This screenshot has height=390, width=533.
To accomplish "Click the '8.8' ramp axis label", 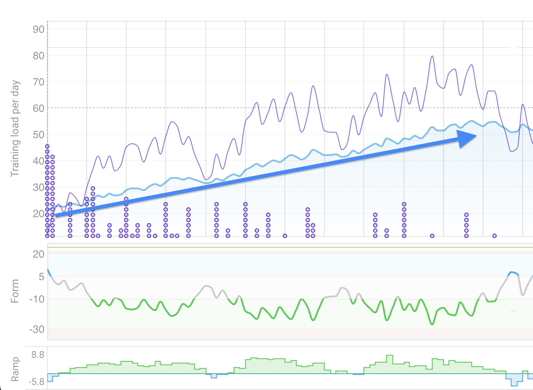I will tap(37, 355).
